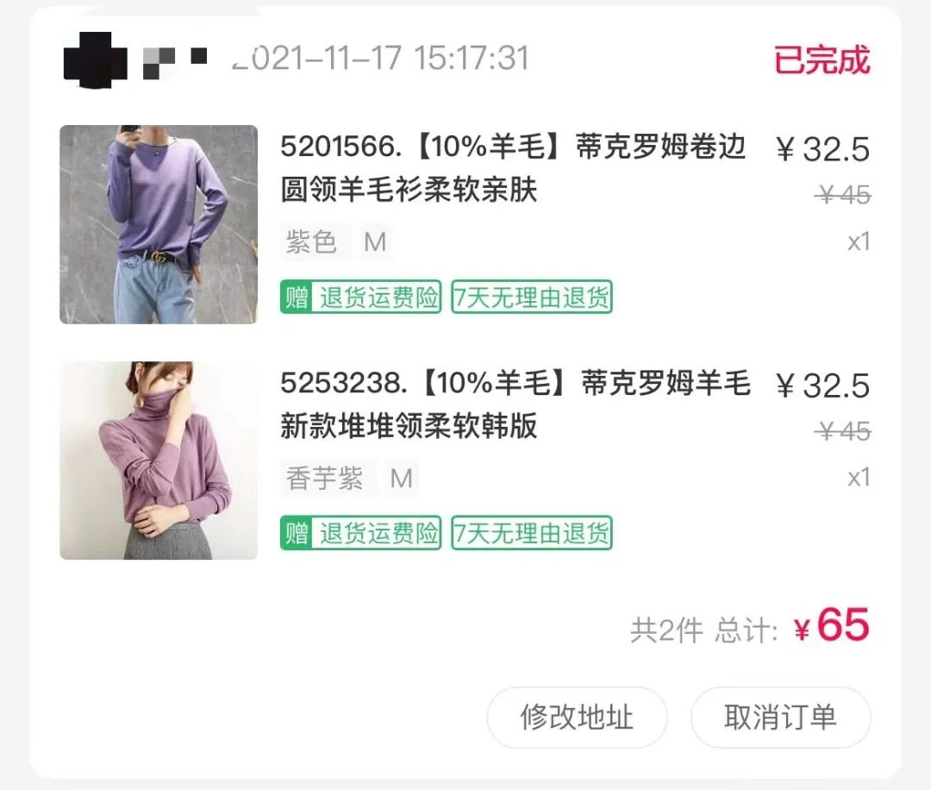Tap second item's 7天无理由退货 badge

pos(531,533)
